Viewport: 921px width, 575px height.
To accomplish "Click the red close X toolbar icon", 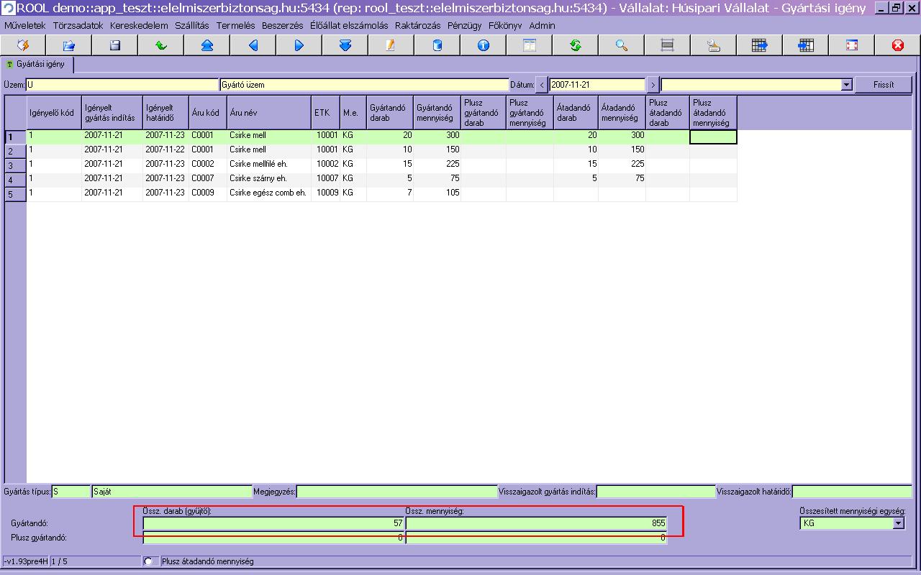I will (898, 45).
